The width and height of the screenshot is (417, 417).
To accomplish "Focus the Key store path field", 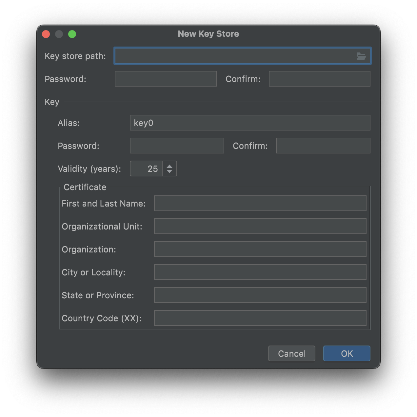I will [242, 56].
